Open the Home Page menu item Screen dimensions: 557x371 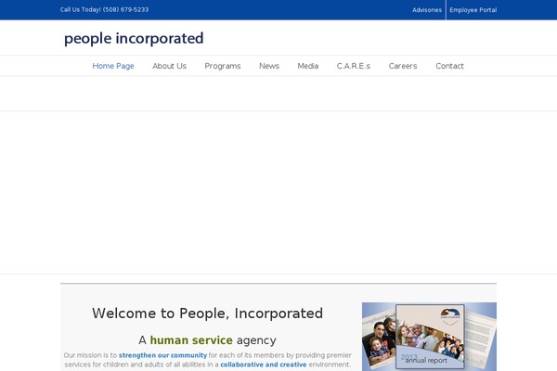[113, 66]
